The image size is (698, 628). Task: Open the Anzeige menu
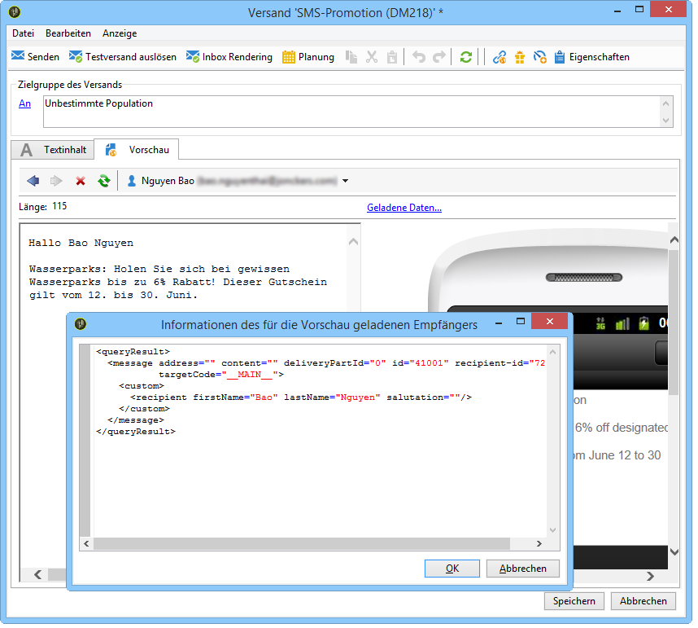[120, 33]
